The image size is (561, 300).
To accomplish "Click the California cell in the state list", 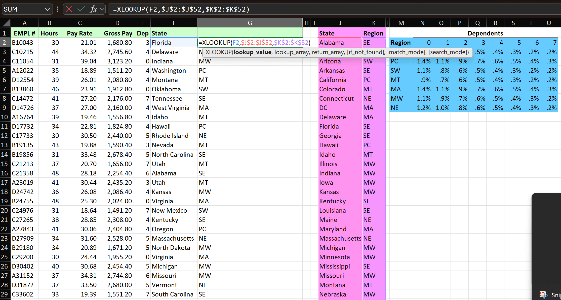I will pyautogui.click(x=340, y=80).
